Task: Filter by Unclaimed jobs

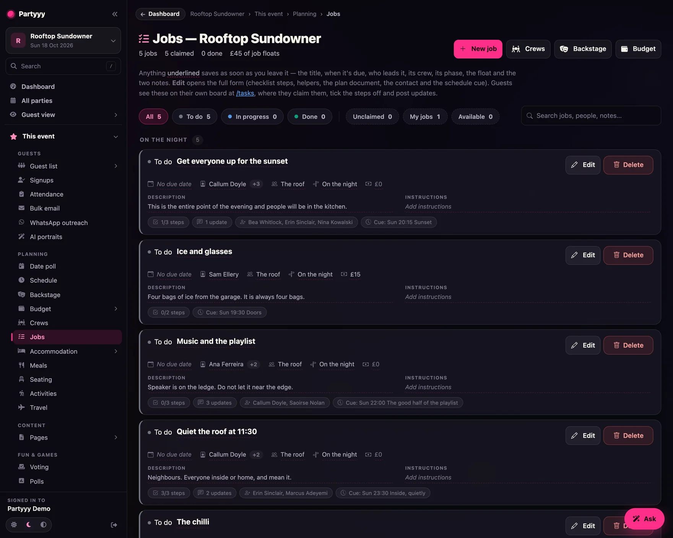Action: [372, 117]
